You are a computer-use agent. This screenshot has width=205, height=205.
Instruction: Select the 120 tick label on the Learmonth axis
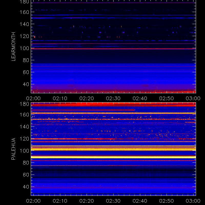24,36
